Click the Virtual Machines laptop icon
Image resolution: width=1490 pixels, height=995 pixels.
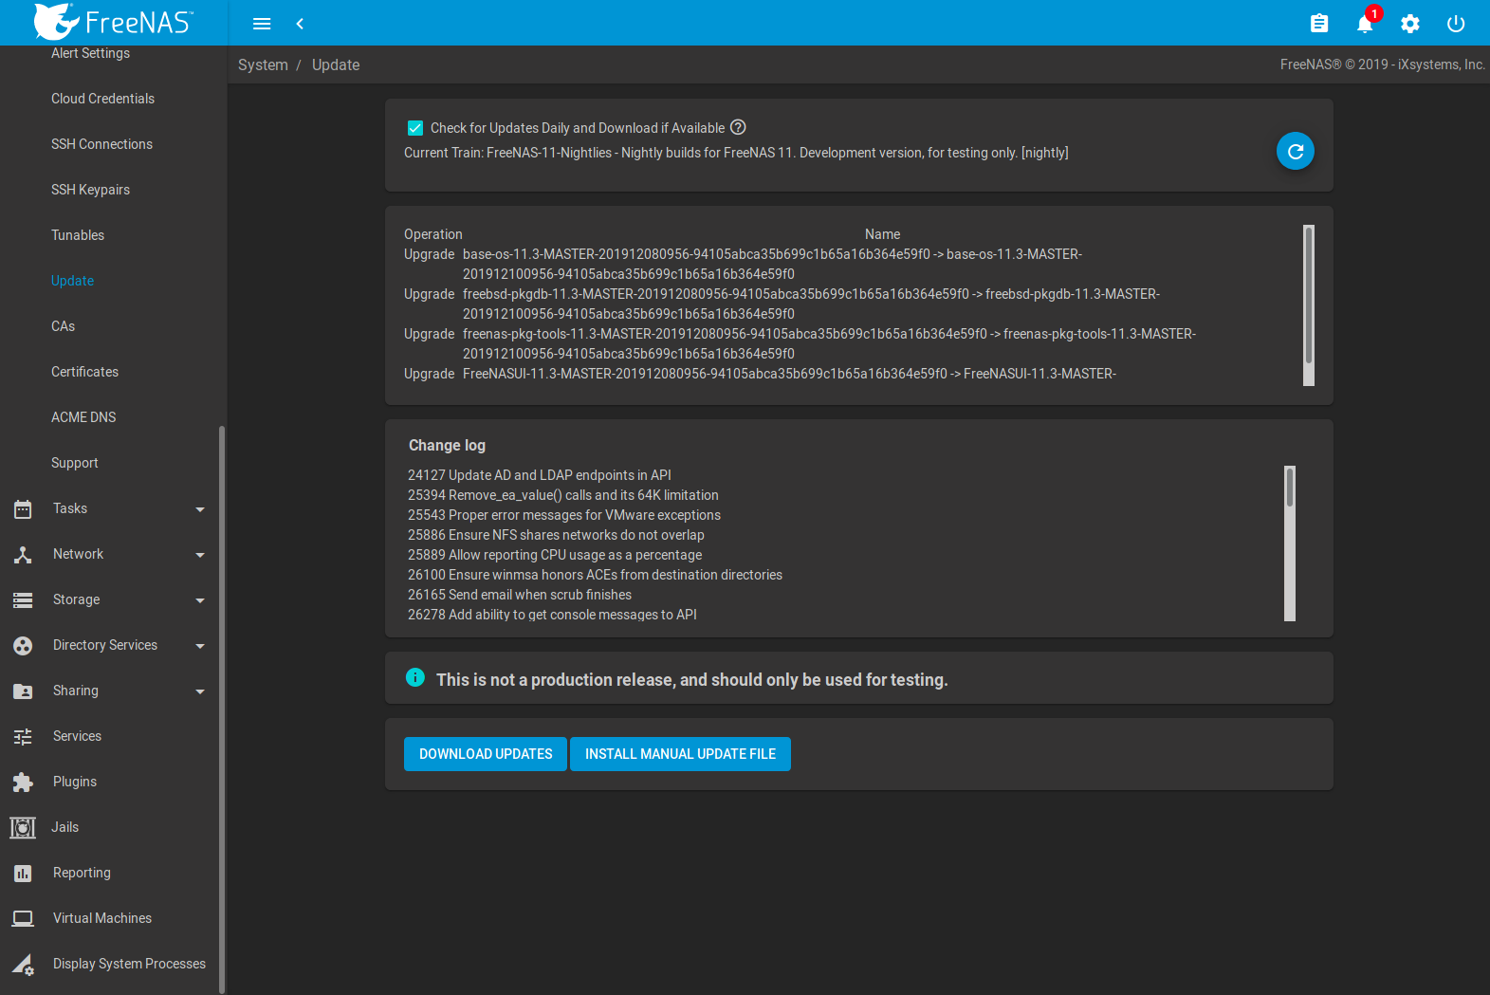pos(23,919)
